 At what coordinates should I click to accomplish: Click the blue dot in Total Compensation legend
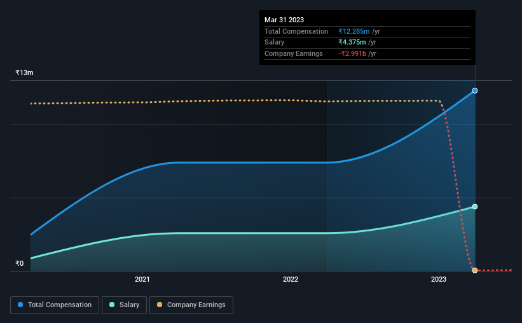click(x=20, y=305)
